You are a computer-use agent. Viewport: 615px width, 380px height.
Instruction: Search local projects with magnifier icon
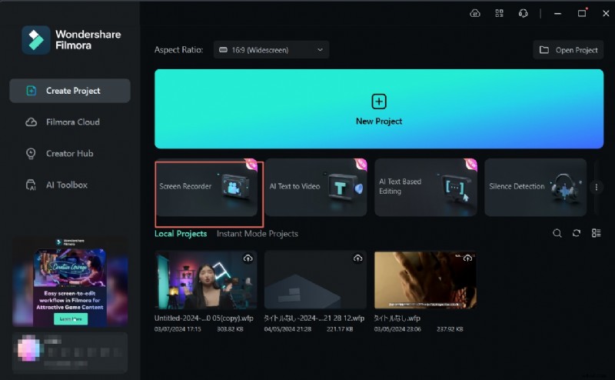pyautogui.click(x=557, y=233)
